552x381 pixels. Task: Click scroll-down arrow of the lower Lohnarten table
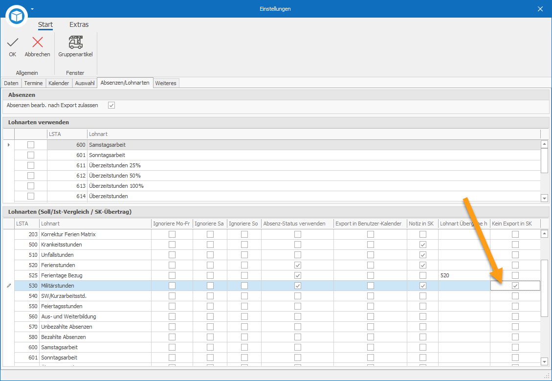point(544,361)
